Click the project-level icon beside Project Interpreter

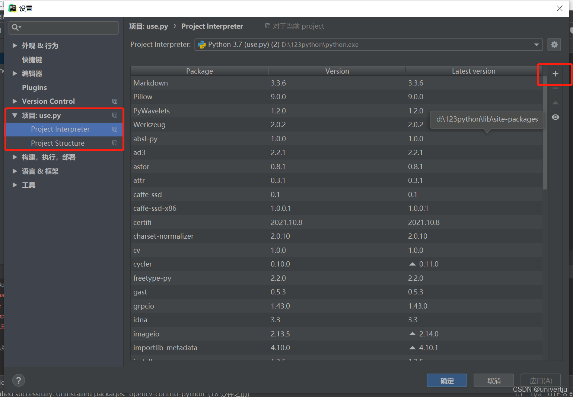pyautogui.click(x=115, y=129)
